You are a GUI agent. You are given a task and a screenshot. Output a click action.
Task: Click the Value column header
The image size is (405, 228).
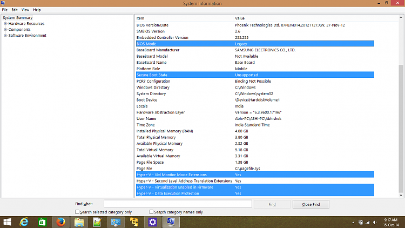coord(303,18)
